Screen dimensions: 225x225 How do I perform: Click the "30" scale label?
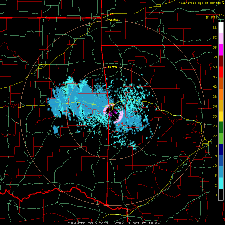[x=215, y=116]
